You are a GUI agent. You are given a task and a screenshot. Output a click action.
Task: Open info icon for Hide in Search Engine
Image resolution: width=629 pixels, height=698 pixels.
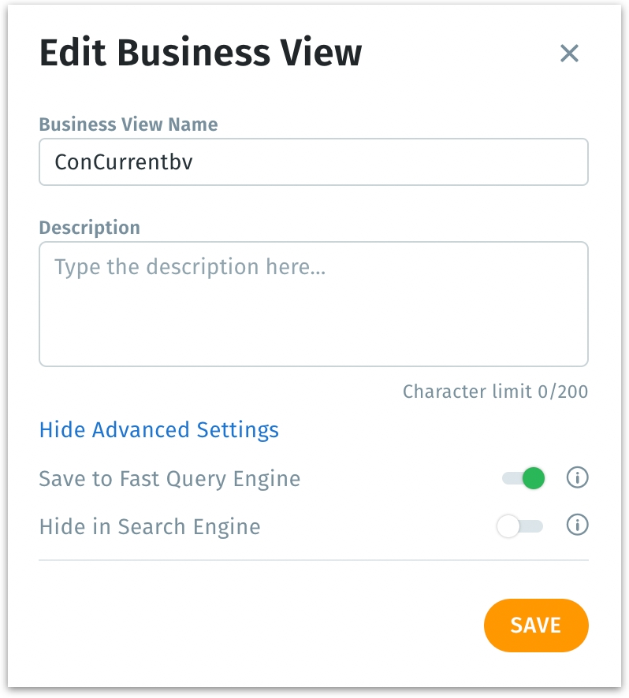click(x=578, y=525)
